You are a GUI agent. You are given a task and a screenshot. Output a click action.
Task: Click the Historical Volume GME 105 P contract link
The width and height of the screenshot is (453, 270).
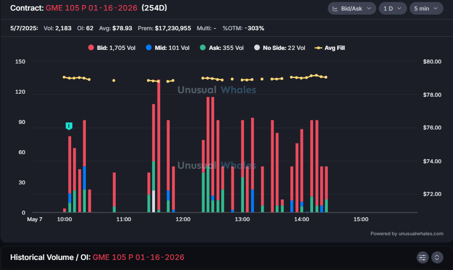coord(138,257)
